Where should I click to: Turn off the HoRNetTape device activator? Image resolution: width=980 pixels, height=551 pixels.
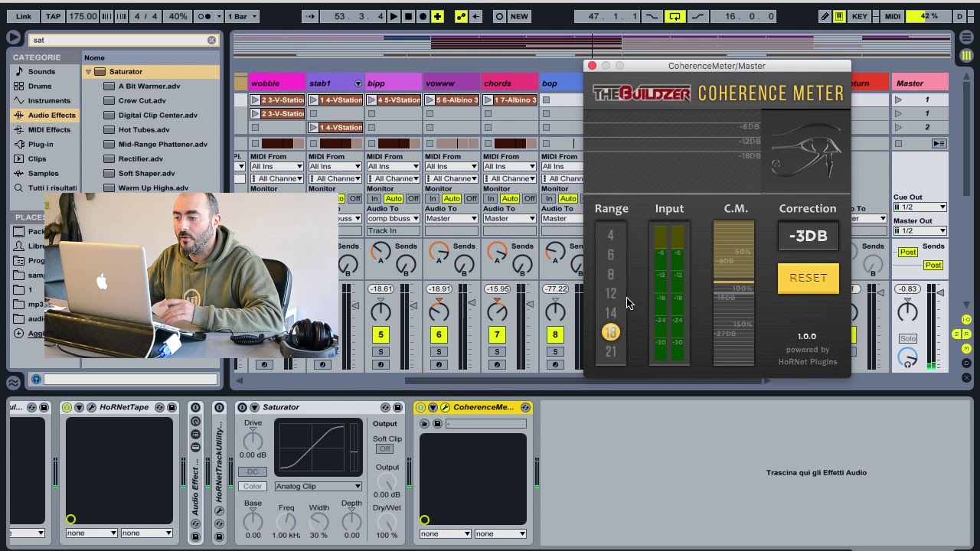(x=67, y=407)
